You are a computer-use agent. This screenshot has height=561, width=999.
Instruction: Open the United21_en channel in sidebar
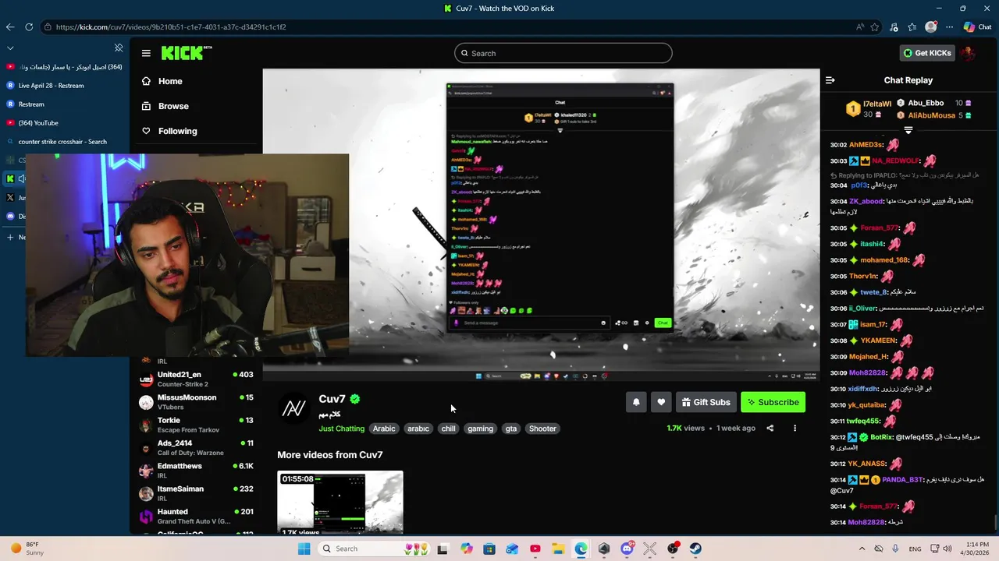click(x=196, y=379)
